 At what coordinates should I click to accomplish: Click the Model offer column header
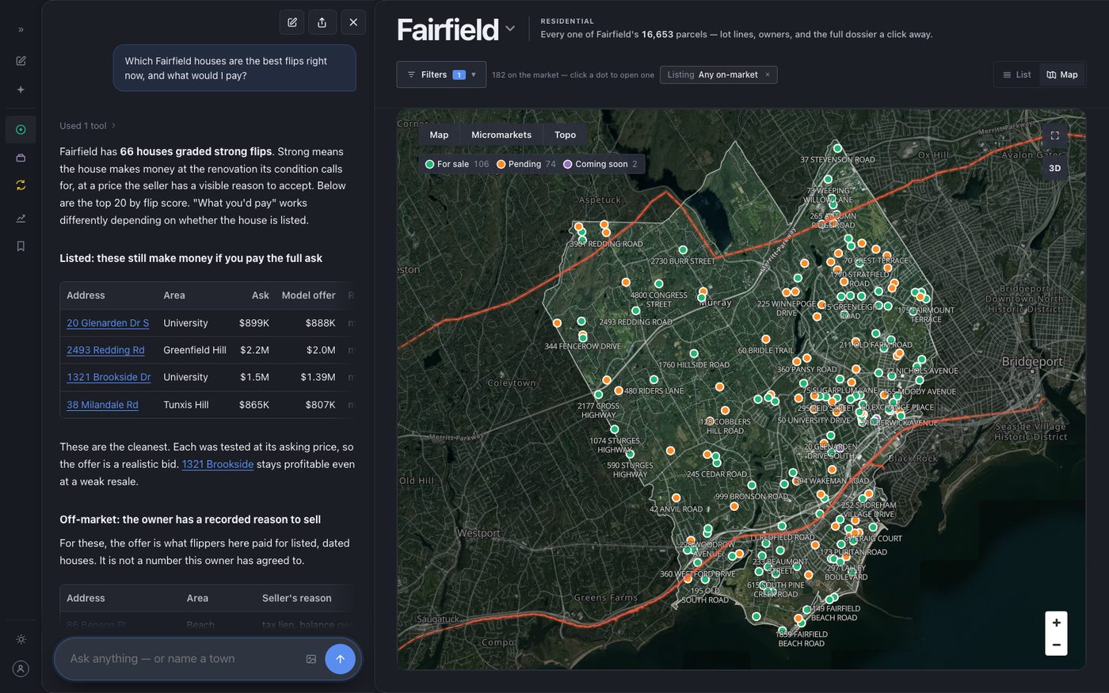coord(308,295)
